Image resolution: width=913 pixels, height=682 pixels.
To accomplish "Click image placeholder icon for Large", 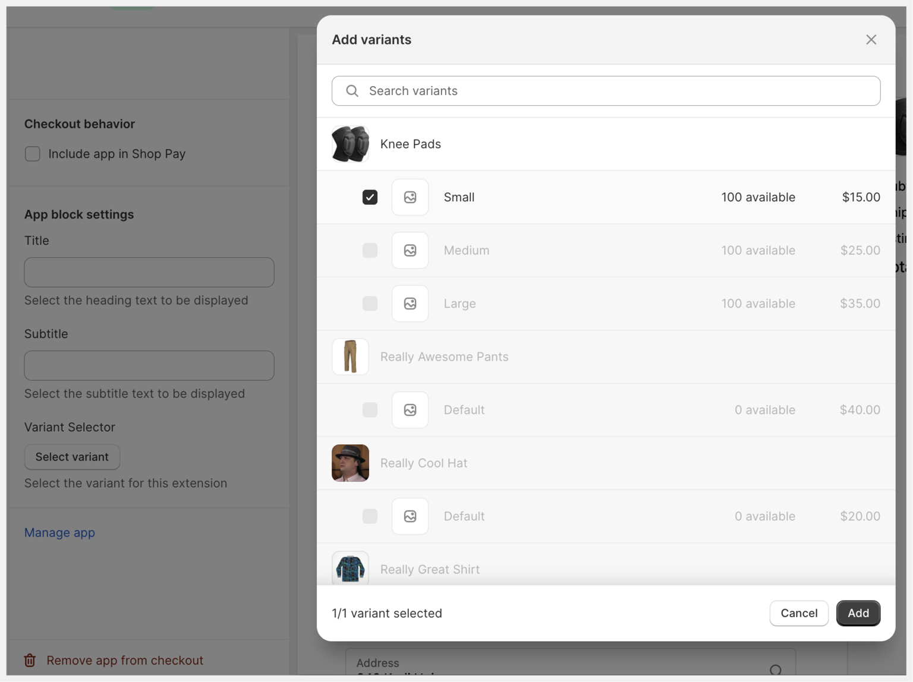I will pos(410,304).
